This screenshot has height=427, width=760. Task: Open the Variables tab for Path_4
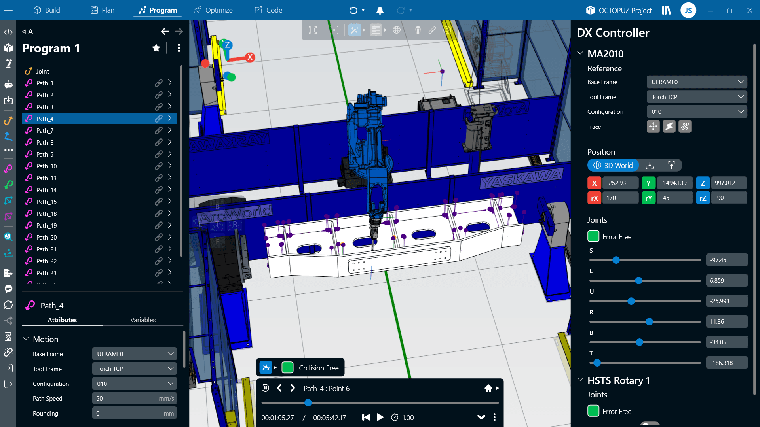(x=143, y=320)
